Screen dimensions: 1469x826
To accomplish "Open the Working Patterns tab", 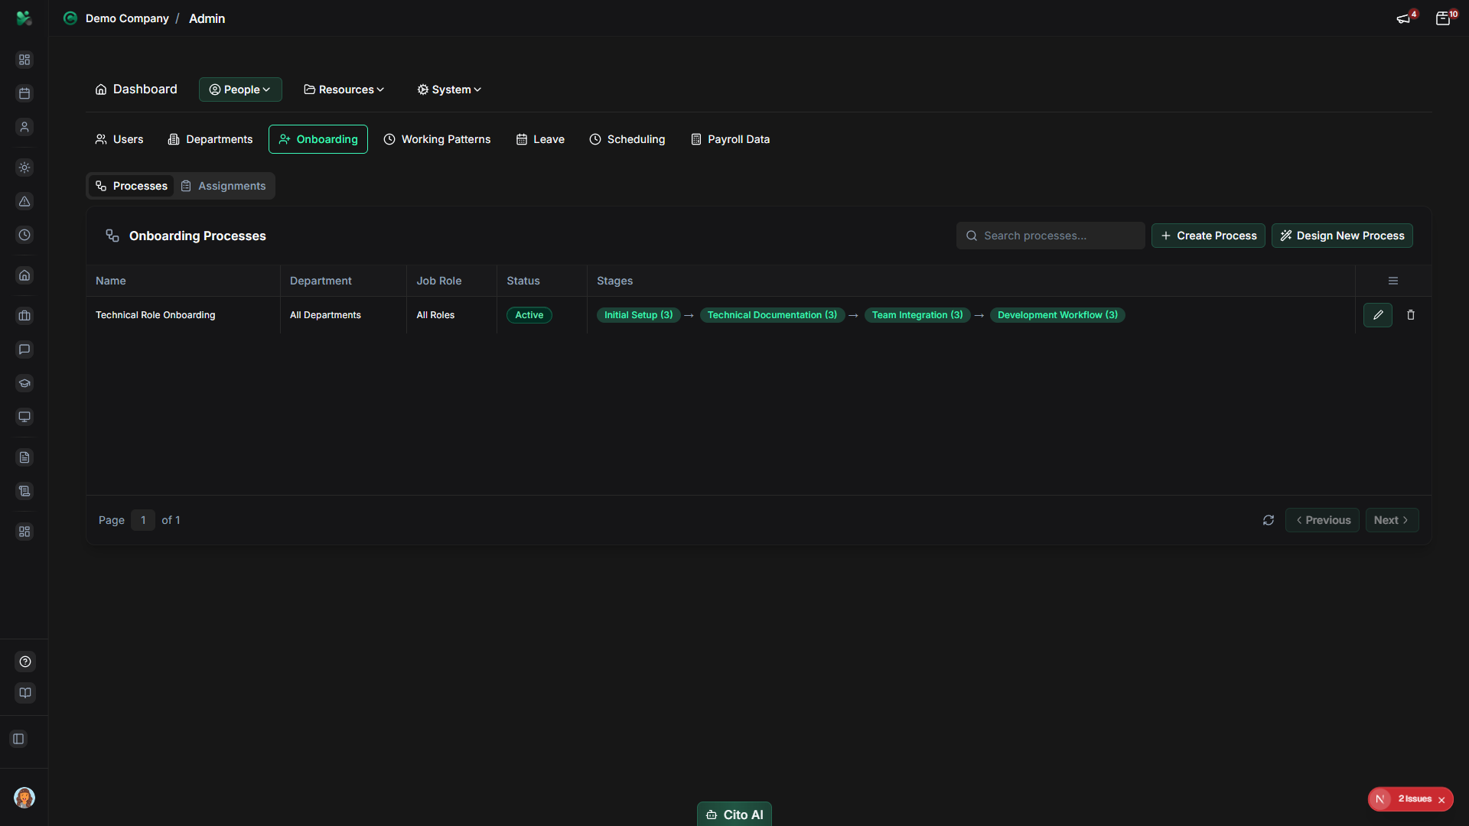I will [x=437, y=139].
